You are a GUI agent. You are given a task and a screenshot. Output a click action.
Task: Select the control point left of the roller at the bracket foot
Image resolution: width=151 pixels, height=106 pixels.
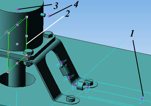click(74, 85)
